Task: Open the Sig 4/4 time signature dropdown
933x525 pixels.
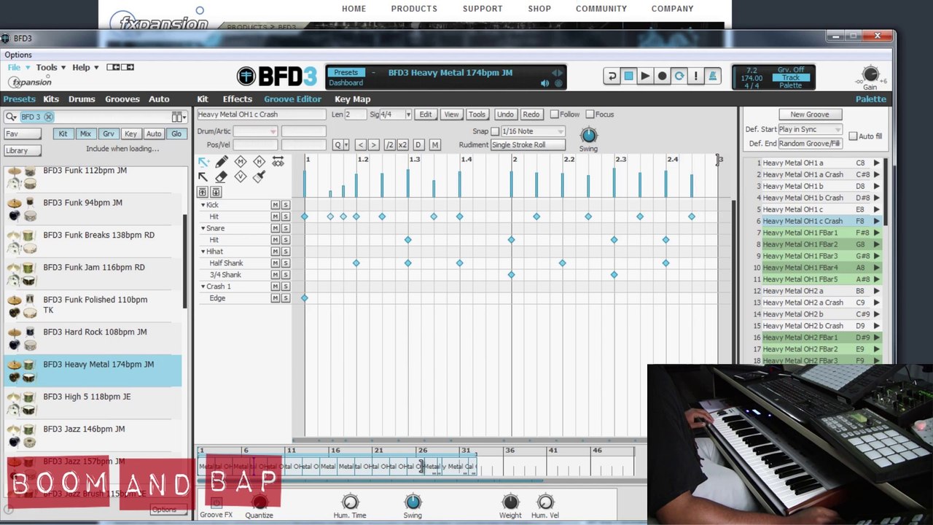Action: point(396,114)
